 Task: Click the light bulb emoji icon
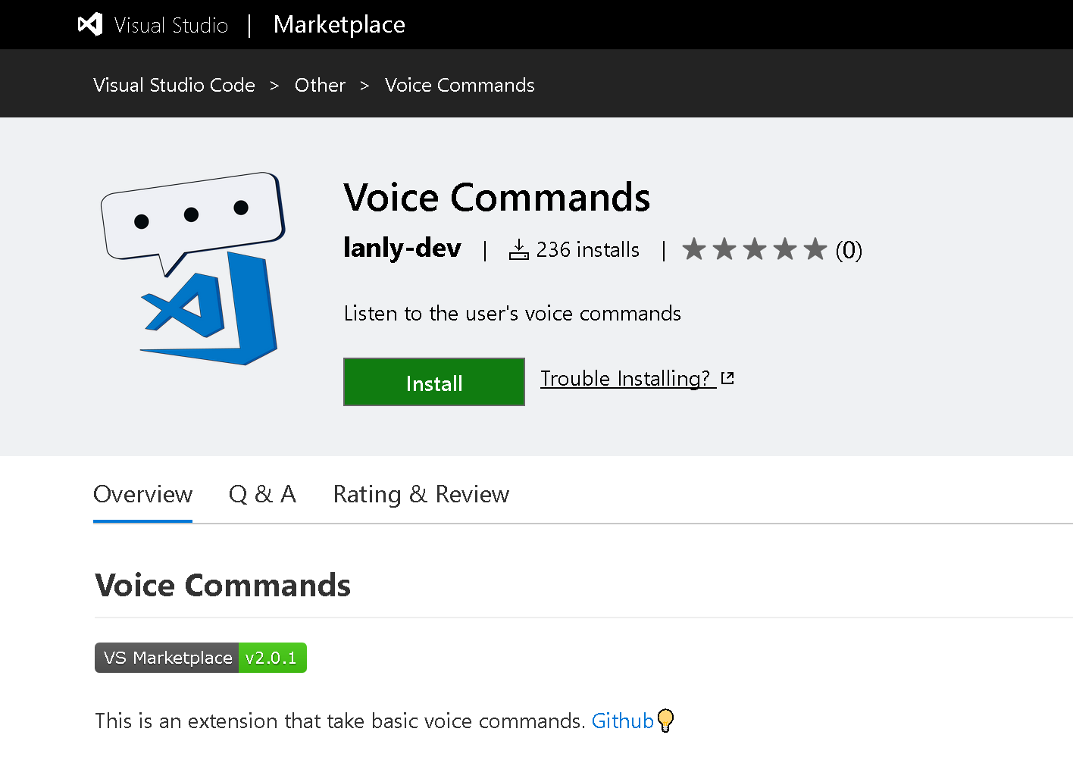(x=665, y=720)
